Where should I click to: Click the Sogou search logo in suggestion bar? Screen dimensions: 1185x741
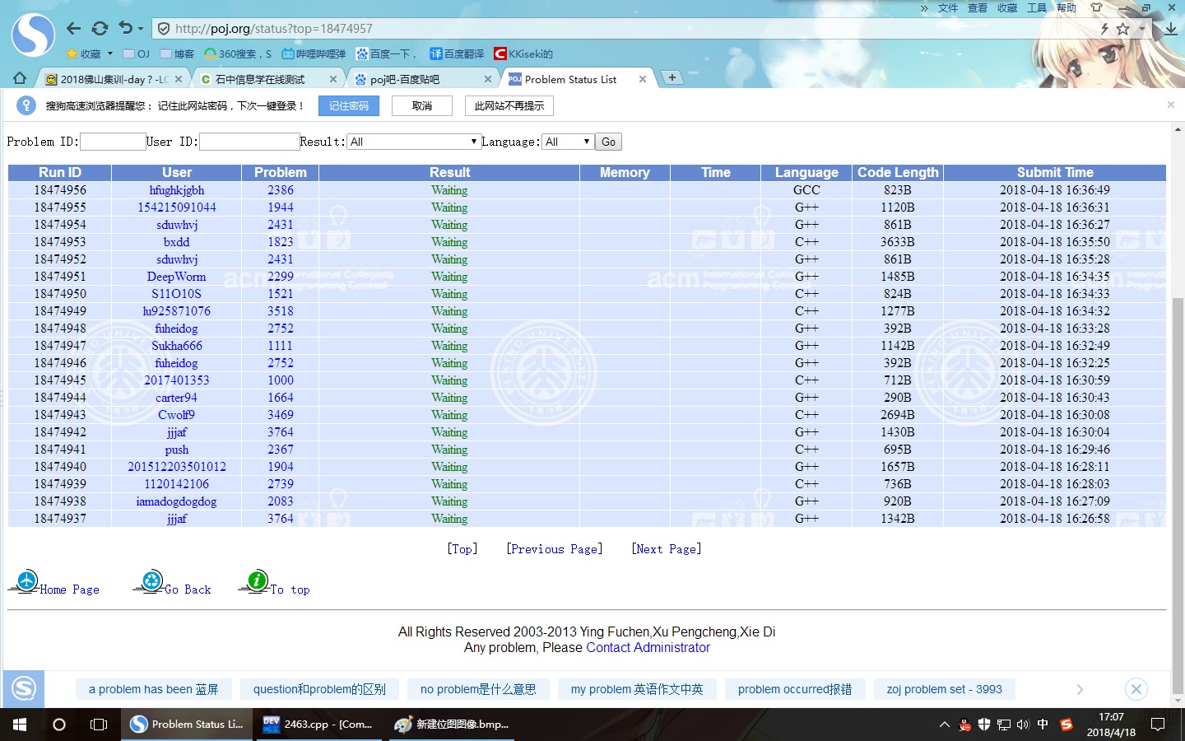[23, 688]
